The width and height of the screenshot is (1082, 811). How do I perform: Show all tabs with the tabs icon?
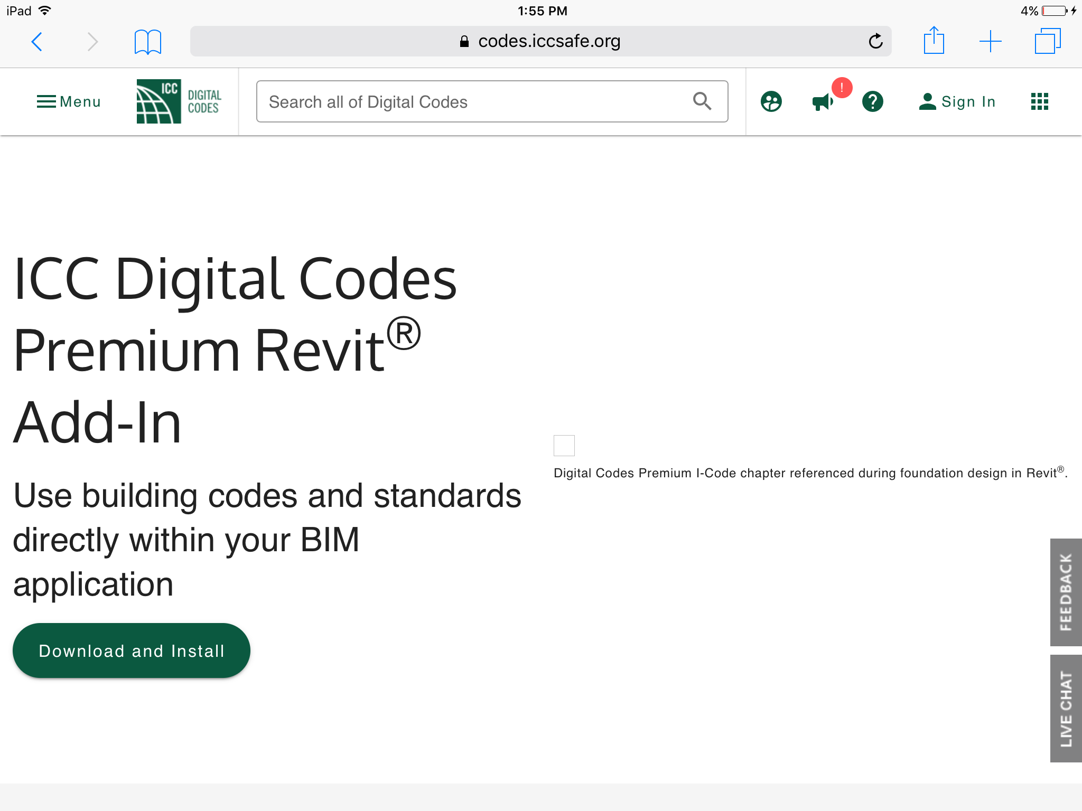(x=1047, y=41)
